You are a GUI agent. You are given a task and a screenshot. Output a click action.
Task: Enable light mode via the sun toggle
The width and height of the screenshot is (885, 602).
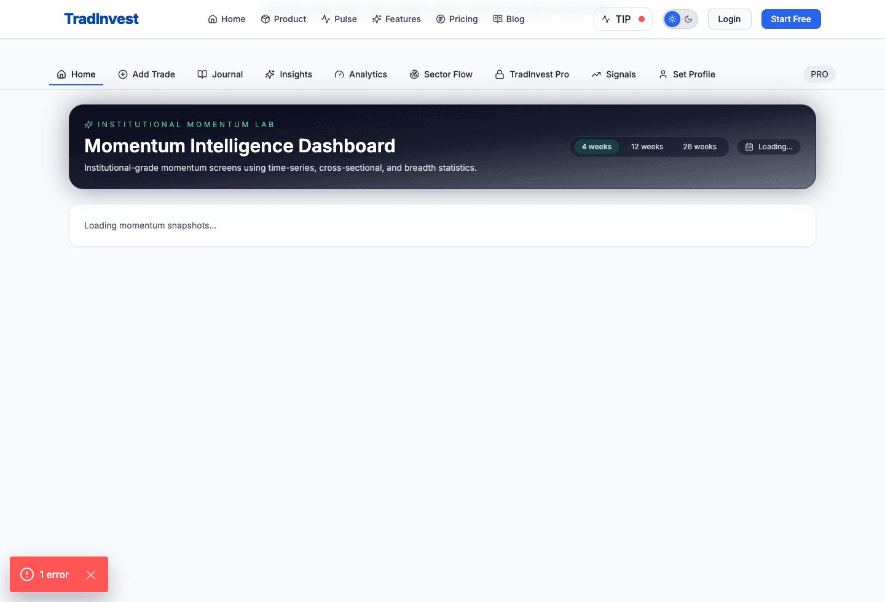(672, 19)
